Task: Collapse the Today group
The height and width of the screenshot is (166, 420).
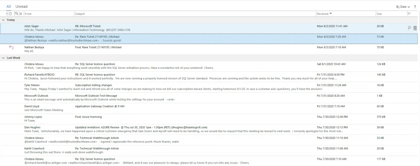Action: pos(4,20)
